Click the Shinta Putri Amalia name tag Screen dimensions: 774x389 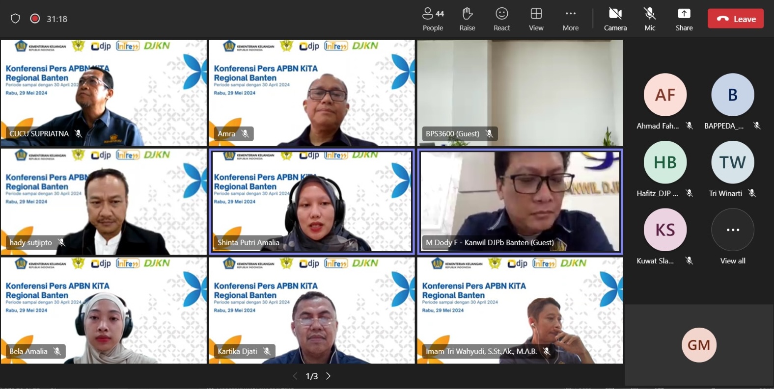click(249, 242)
